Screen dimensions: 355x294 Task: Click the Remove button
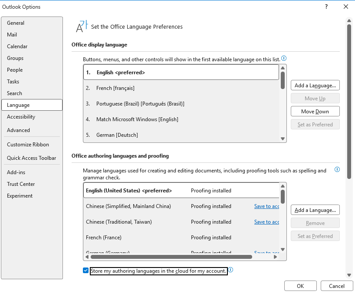(315, 223)
